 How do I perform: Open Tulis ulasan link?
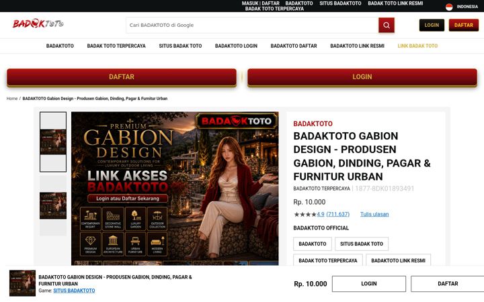coord(374,214)
